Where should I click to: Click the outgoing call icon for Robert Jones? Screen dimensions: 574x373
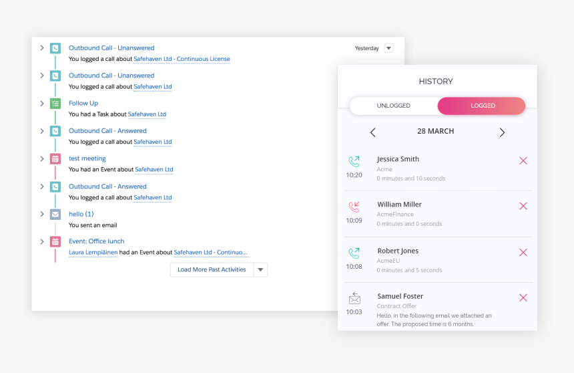(x=354, y=253)
